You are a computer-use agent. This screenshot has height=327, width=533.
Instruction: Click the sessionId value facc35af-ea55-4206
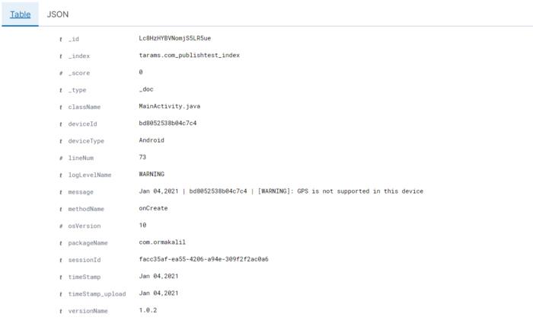[203, 259]
